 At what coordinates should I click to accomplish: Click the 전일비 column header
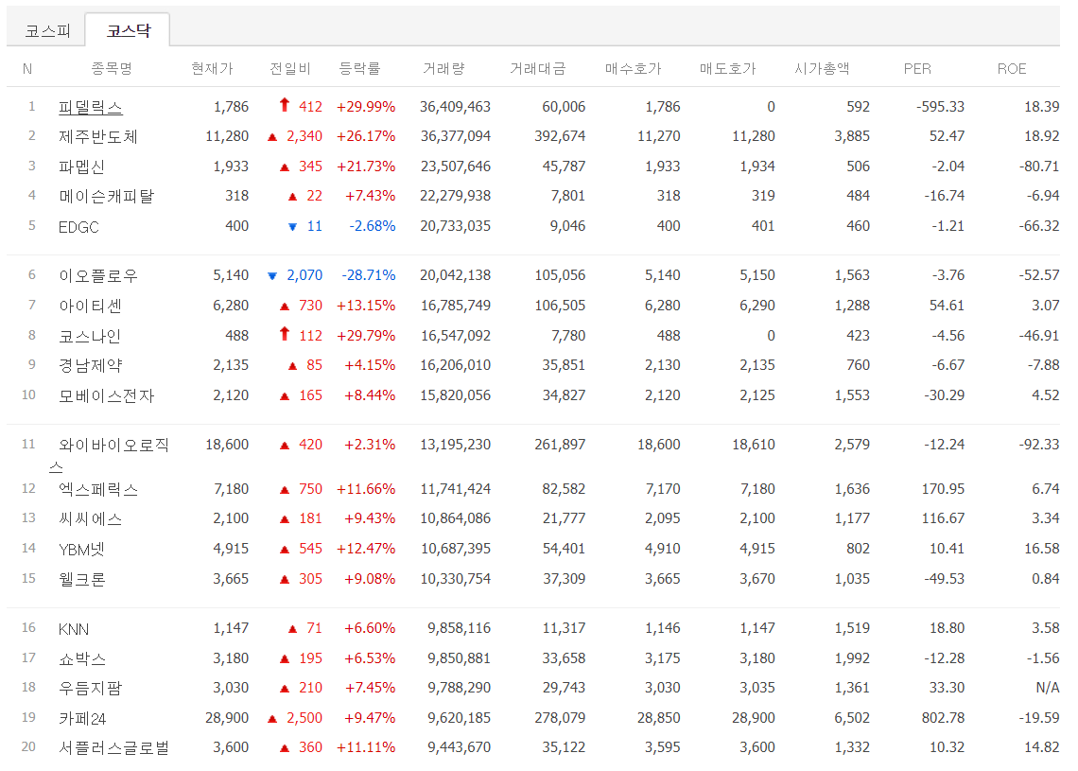[290, 68]
